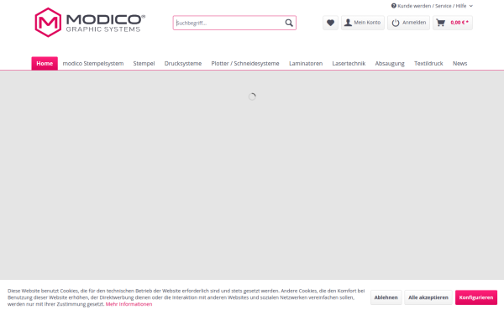Open the Laminatoren menu item

(306, 63)
